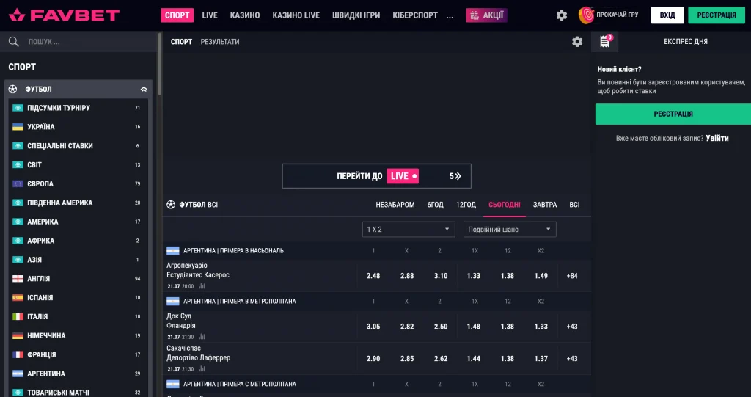Open Швидкі ігри menu item

(356, 15)
